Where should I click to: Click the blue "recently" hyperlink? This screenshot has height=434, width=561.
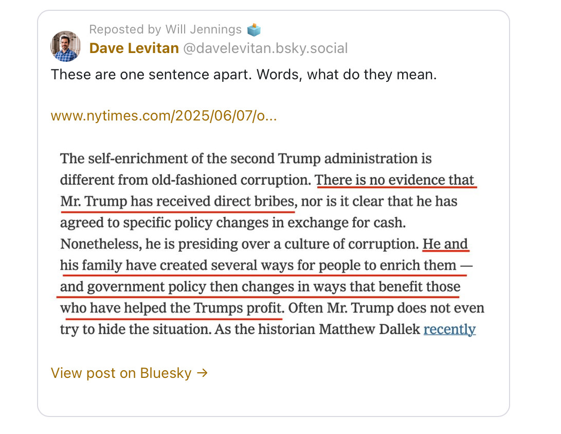[x=449, y=329]
